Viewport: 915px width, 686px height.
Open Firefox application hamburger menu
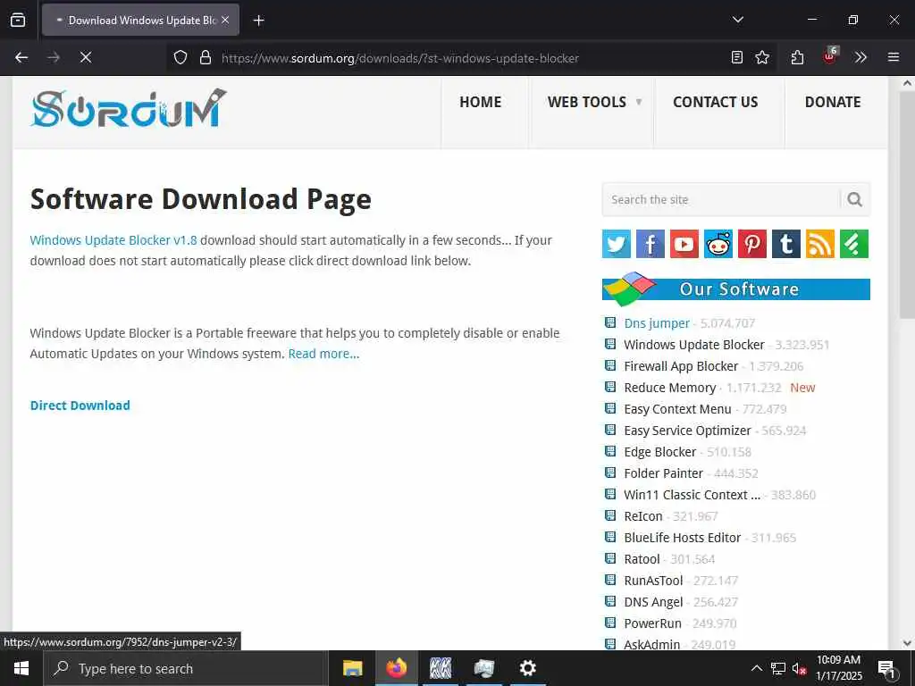coord(893,57)
